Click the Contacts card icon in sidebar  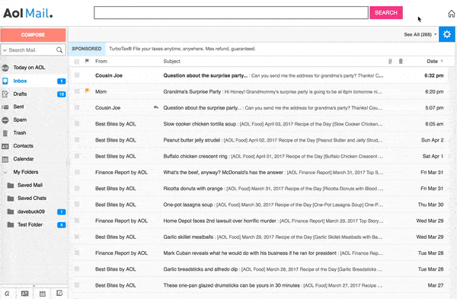coord(5,146)
